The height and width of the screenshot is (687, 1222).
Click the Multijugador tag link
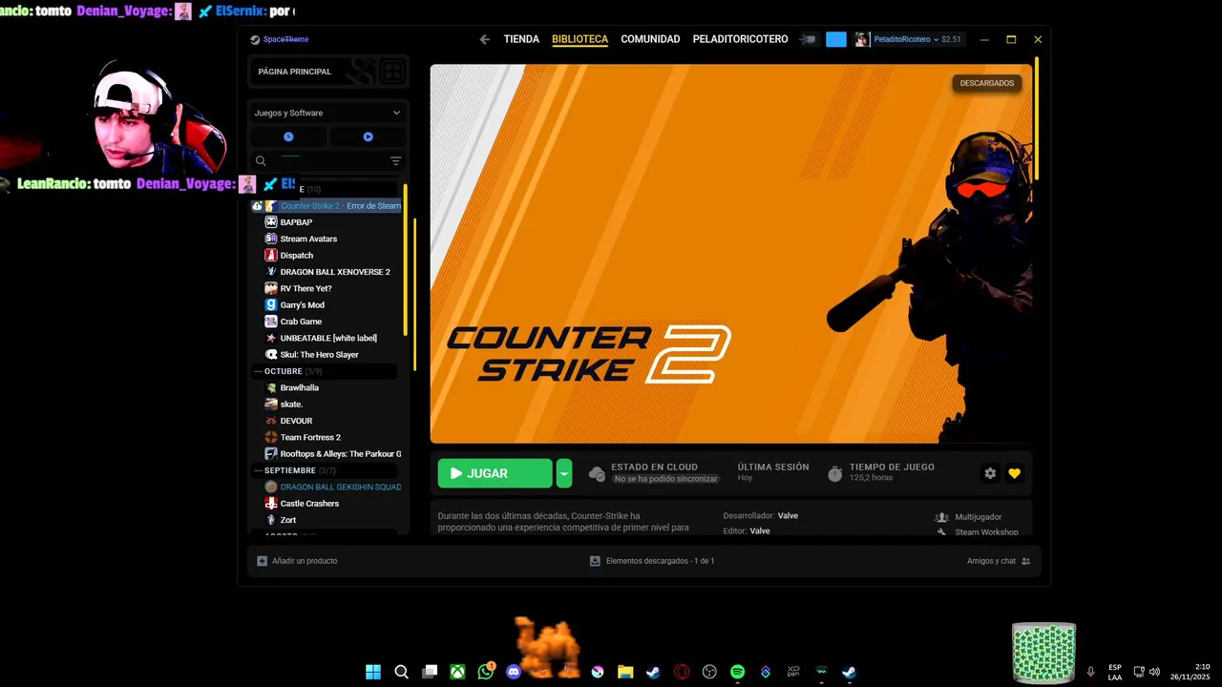coord(978,517)
